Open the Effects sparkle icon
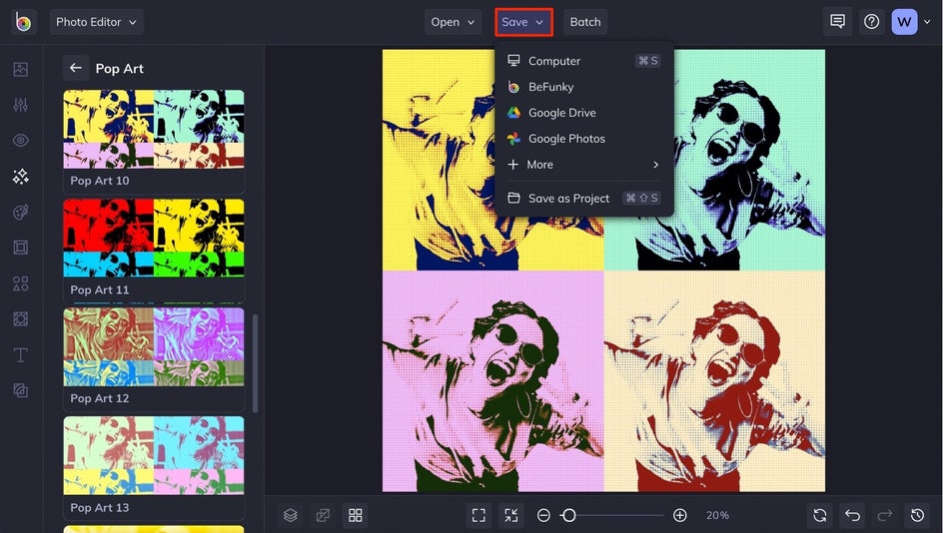 point(20,176)
